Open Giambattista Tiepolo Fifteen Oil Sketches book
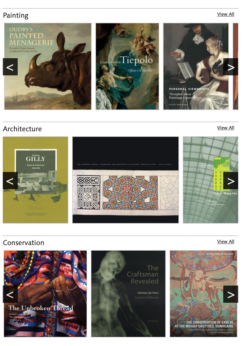The height and width of the screenshot is (346, 243). click(x=127, y=67)
